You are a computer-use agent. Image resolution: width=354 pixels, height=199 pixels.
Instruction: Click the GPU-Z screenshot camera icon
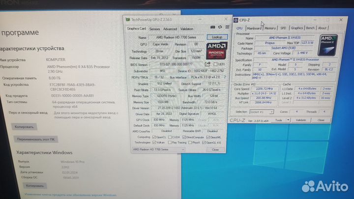point(213,27)
